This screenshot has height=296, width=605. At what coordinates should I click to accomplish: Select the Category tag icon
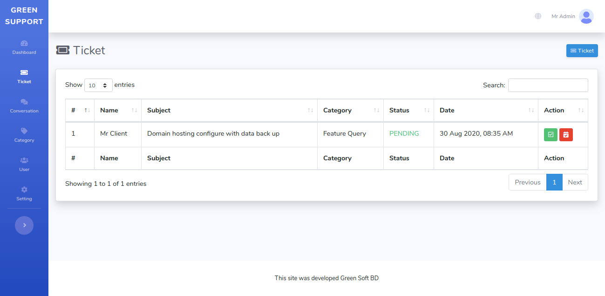coord(24,131)
